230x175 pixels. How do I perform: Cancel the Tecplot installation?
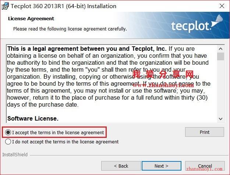pyautogui.click(x=205, y=166)
